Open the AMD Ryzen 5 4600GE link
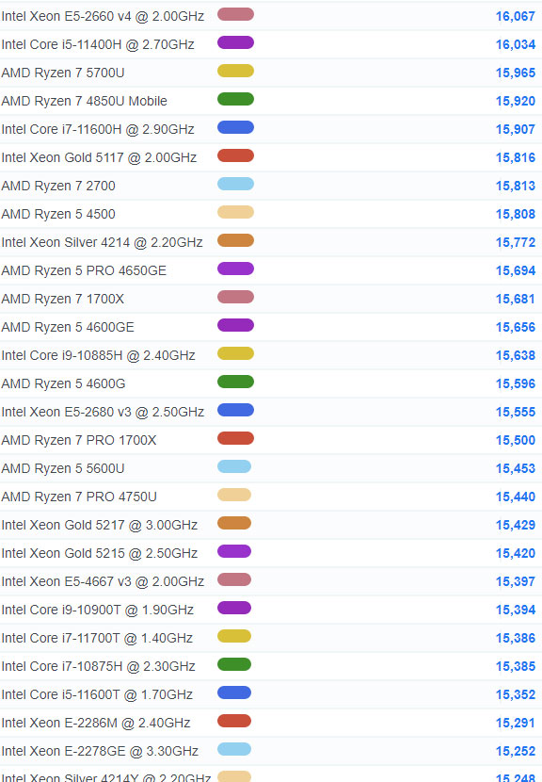The height and width of the screenshot is (782, 542). coord(68,327)
